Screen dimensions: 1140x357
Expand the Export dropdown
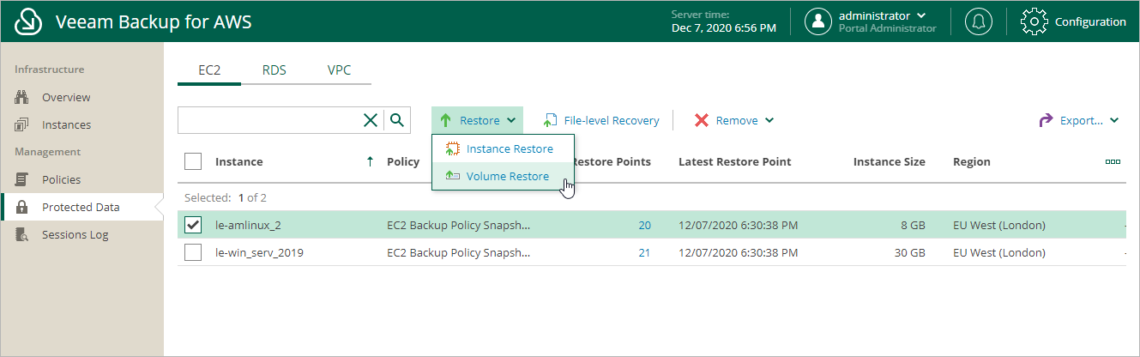click(x=1114, y=120)
